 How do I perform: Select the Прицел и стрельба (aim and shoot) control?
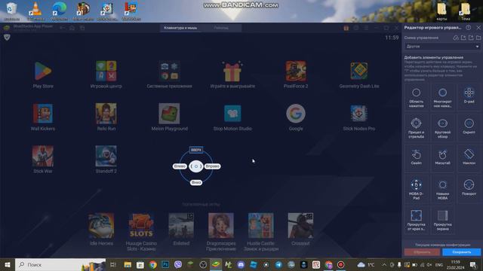[416, 128]
